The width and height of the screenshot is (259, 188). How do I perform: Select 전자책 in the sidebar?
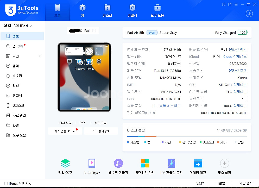point(22,96)
